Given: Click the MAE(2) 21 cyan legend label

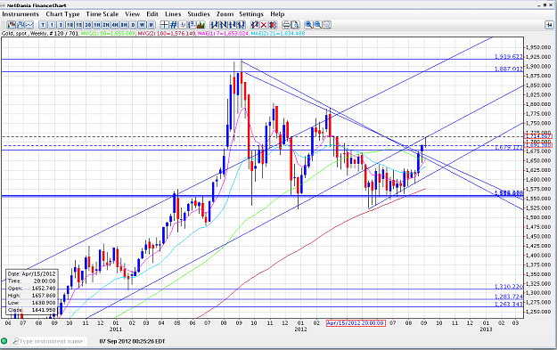Looking at the screenshot, I should click(x=278, y=33).
